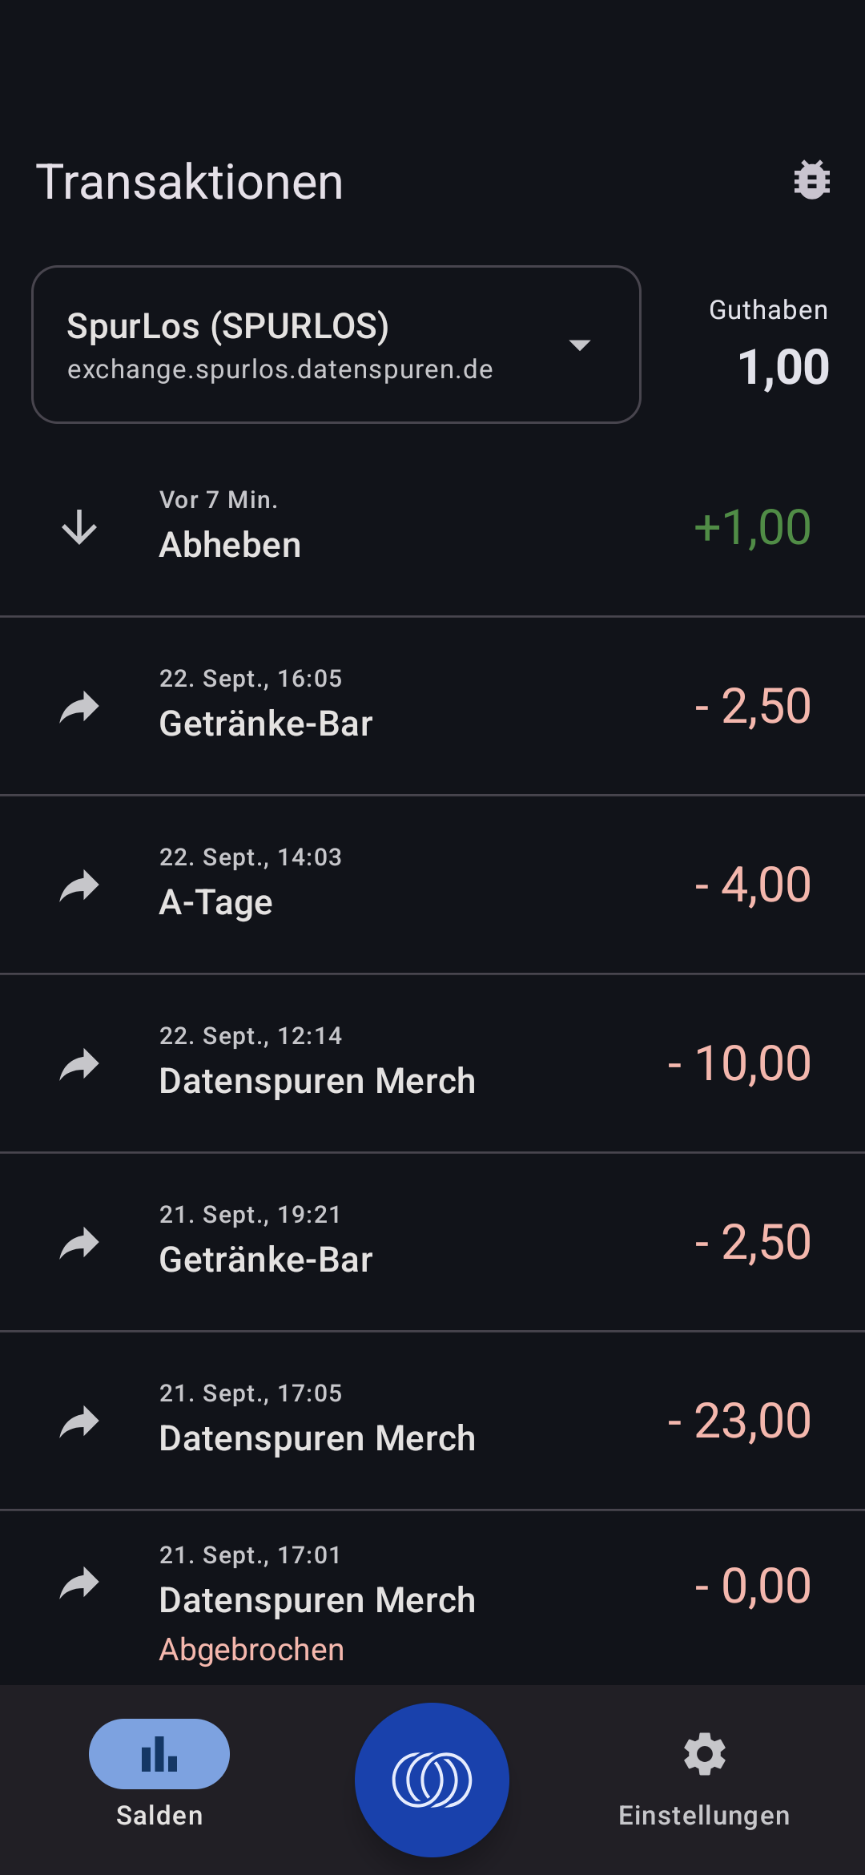Click the A-Tage share arrow icon
865x1875 pixels.
pos(79,885)
